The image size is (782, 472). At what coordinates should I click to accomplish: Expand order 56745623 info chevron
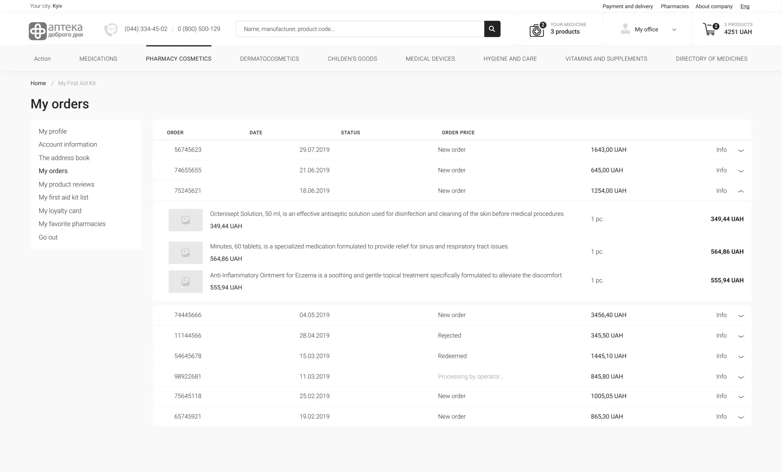coord(741,151)
